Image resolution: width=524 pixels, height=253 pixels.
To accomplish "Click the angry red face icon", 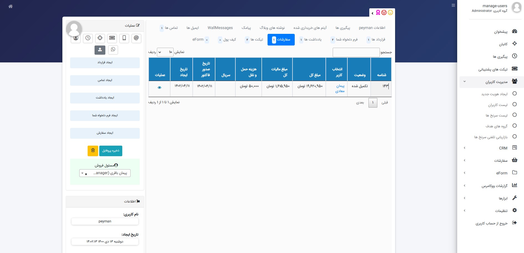I will click(x=384, y=13).
